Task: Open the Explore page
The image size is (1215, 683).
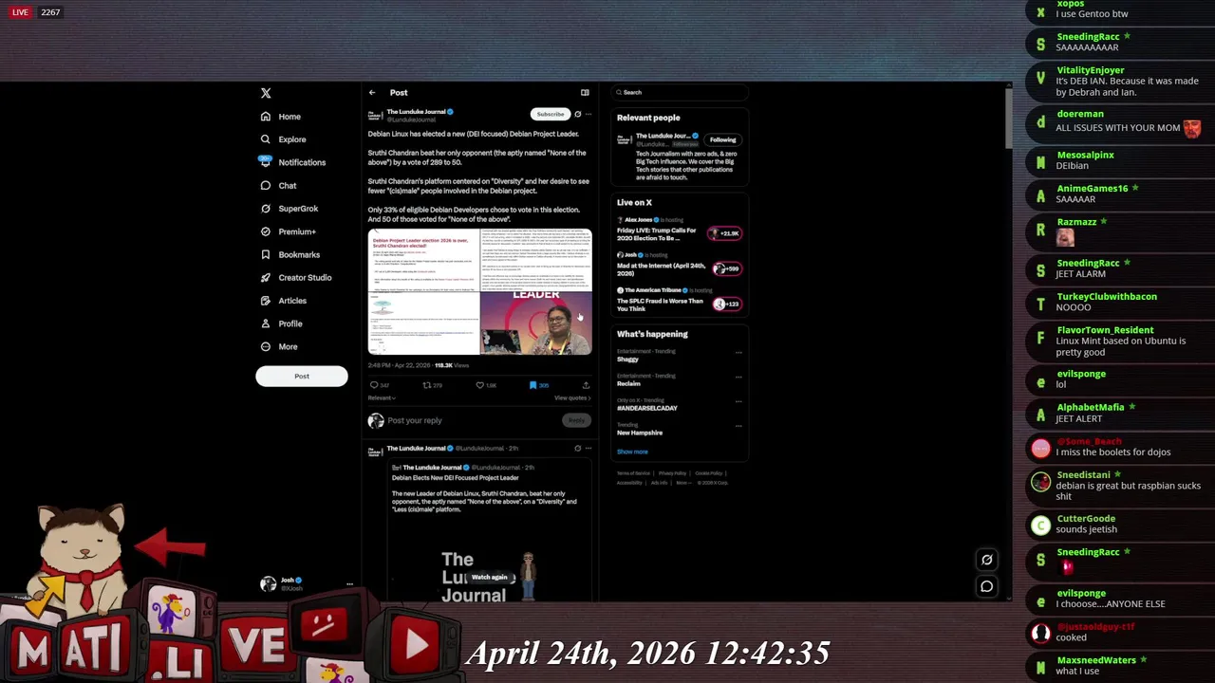Action: pyautogui.click(x=283, y=139)
